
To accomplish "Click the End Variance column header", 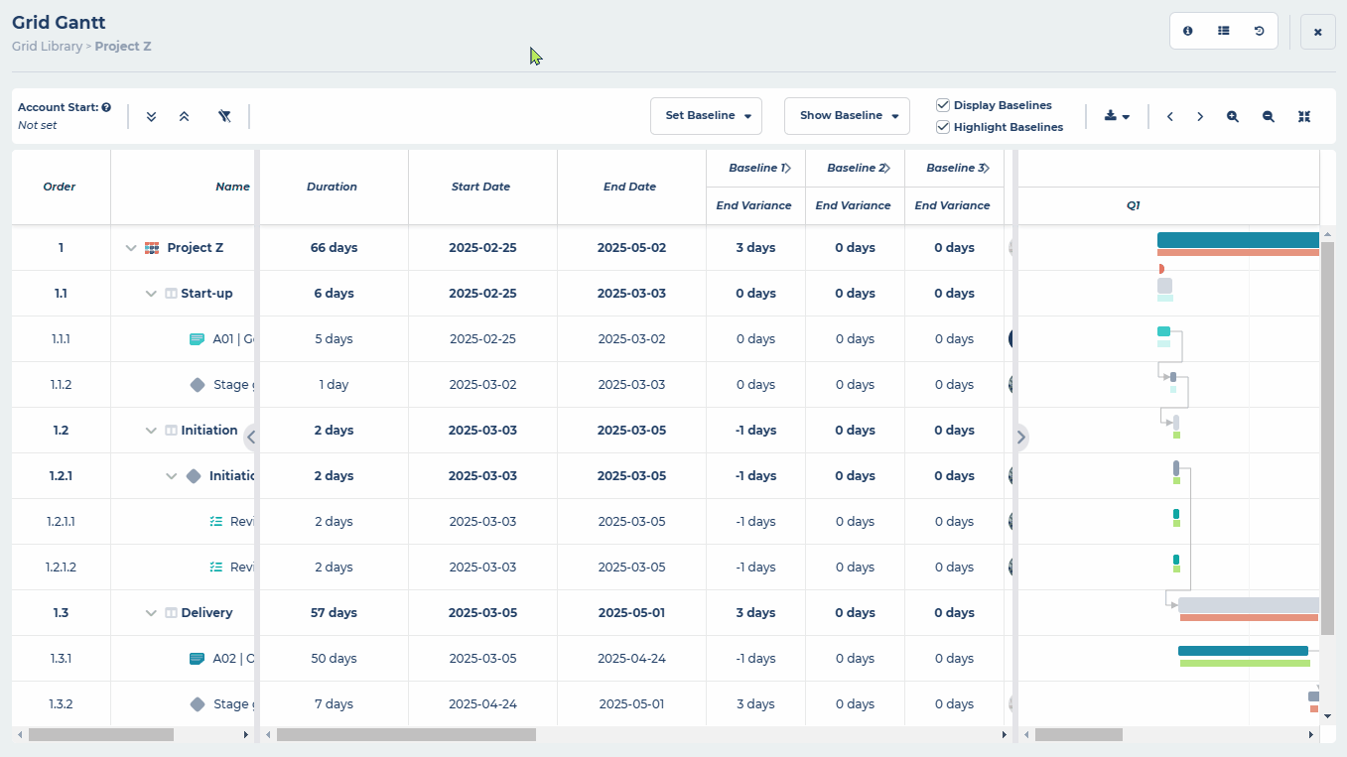I will pos(755,205).
